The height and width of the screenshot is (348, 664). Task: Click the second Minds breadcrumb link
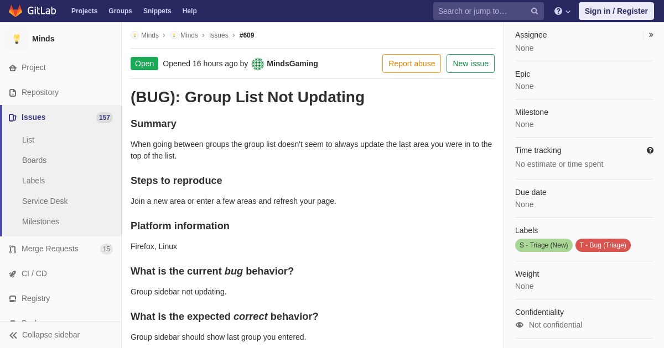189,35
